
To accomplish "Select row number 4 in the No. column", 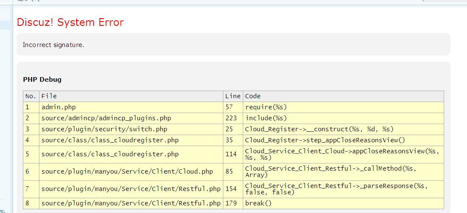I will [x=31, y=140].
